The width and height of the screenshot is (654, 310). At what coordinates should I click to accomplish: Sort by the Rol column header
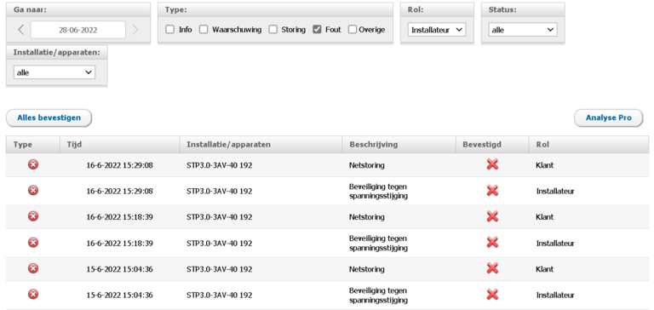(x=589, y=145)
